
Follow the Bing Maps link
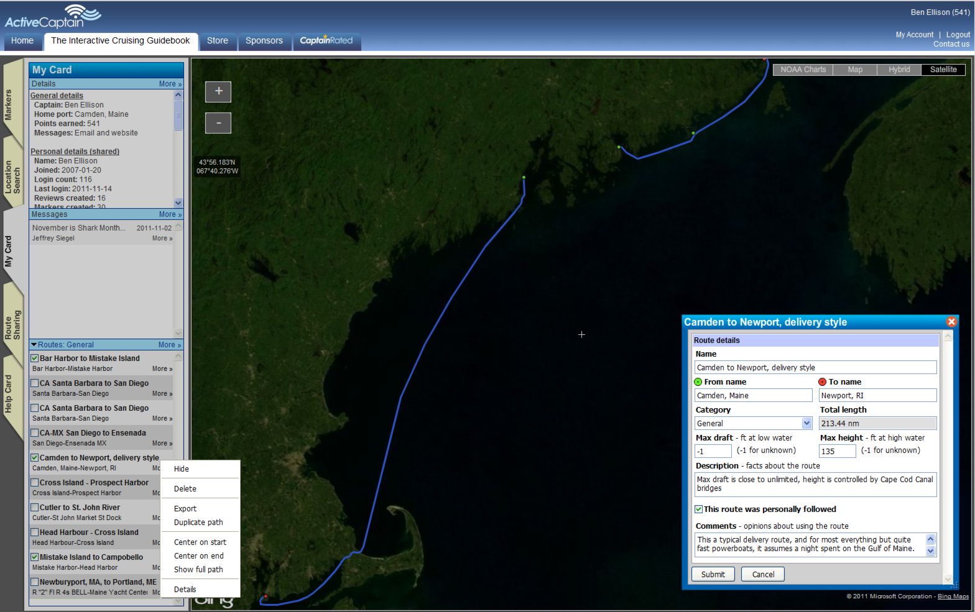953,596
